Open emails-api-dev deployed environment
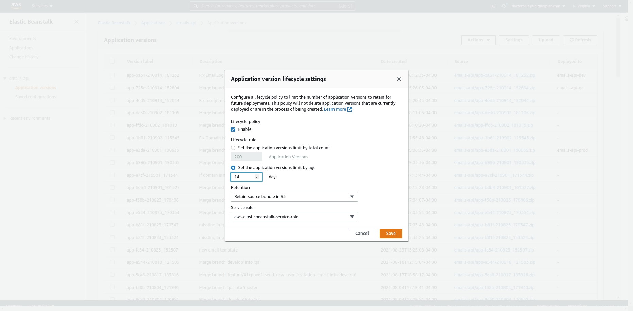 click(x=571, y=75)
